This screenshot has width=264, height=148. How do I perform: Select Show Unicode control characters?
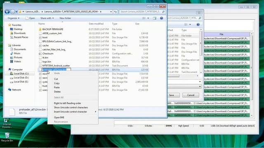(x=71, y=107)
